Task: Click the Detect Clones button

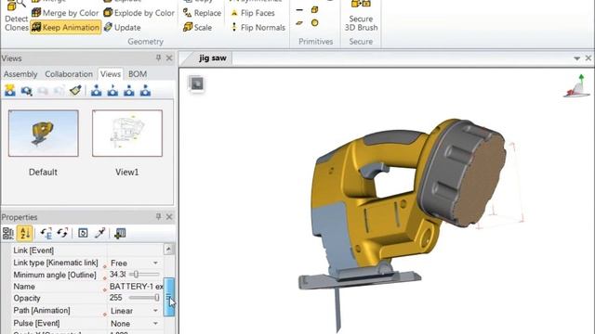Action: pos(16,17)
